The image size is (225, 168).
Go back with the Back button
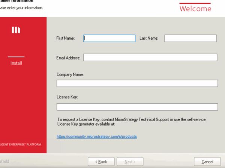tap(101, 162)
